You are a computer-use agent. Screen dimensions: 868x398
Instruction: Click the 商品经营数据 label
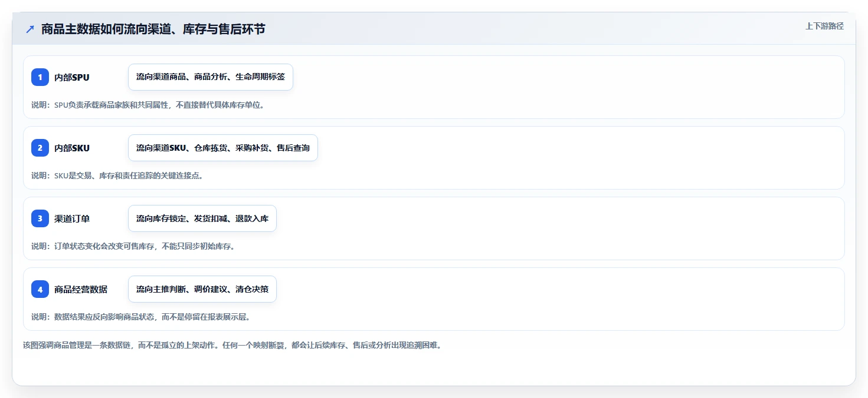[x=81, y=289]
